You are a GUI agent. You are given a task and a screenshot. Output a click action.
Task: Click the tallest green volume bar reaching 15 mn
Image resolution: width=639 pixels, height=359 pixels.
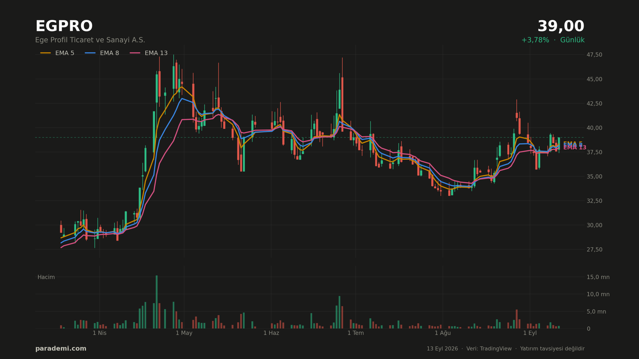[x=157, y=302]
